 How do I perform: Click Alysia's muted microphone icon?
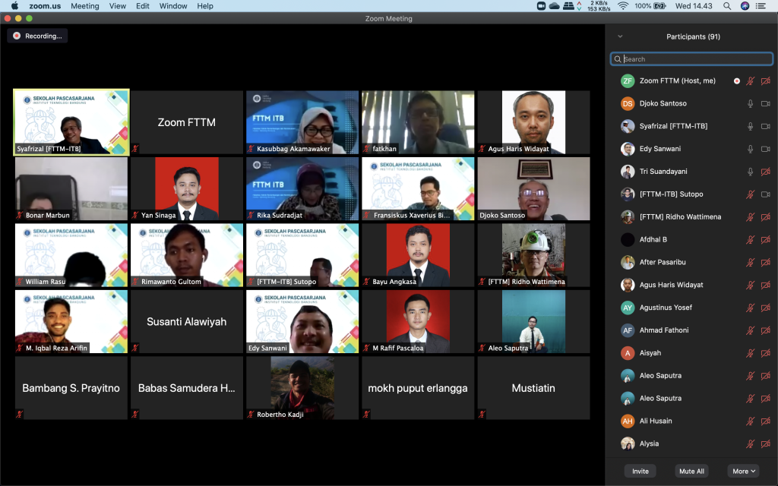coord(750,443)
